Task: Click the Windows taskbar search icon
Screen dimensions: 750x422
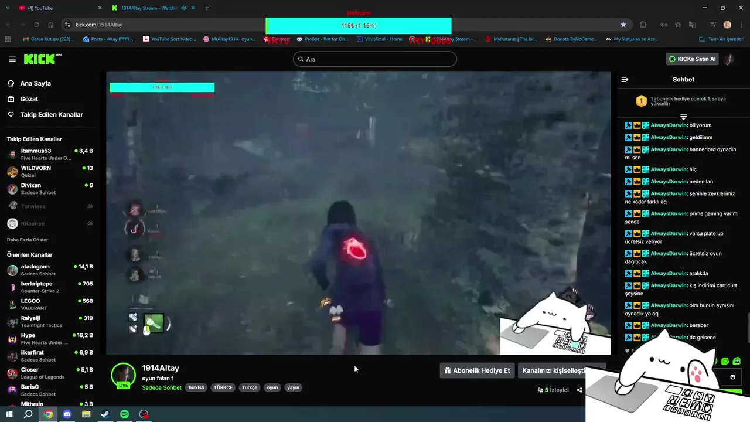Action: [x=28, y=414]
